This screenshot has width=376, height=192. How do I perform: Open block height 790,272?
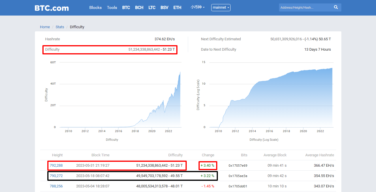(x=56, y=176)
